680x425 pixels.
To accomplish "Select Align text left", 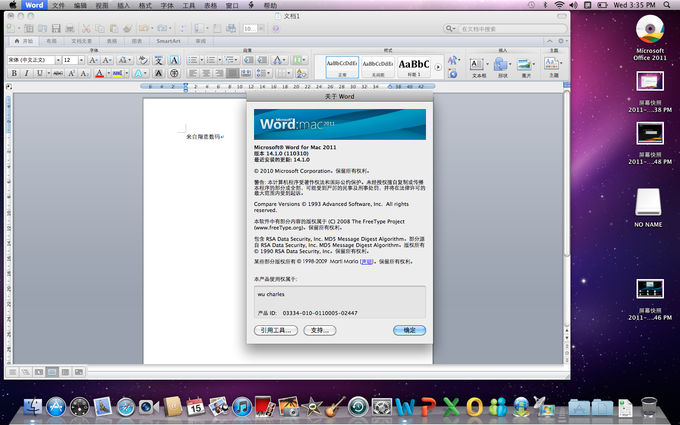I will click(193, 73).
